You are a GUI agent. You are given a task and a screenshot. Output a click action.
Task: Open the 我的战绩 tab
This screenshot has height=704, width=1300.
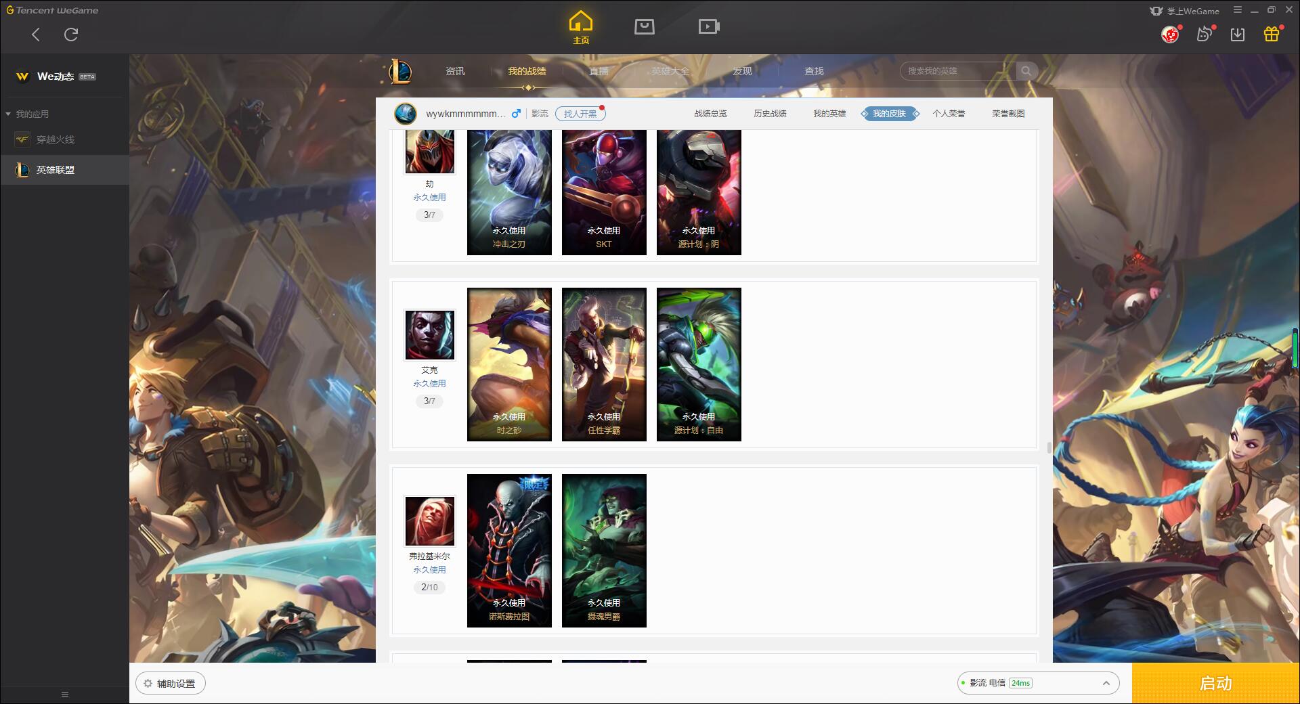(x=527, y=71)
